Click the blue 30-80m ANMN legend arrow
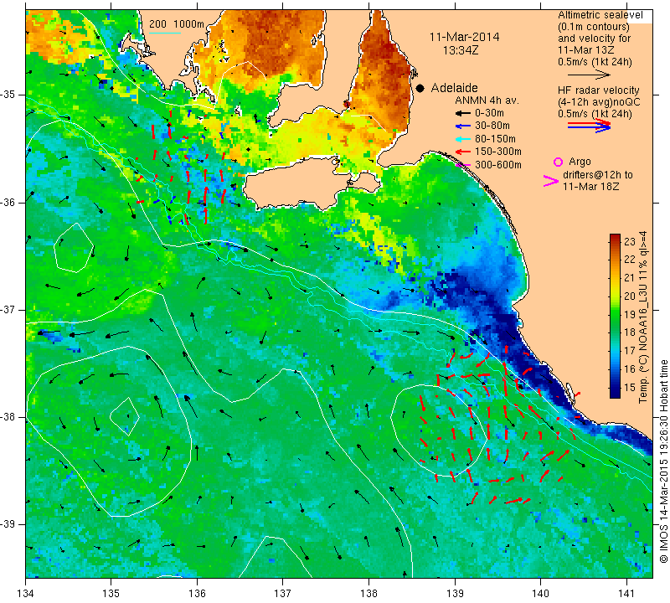Screen dimensions: 670x603 [461, 126]
